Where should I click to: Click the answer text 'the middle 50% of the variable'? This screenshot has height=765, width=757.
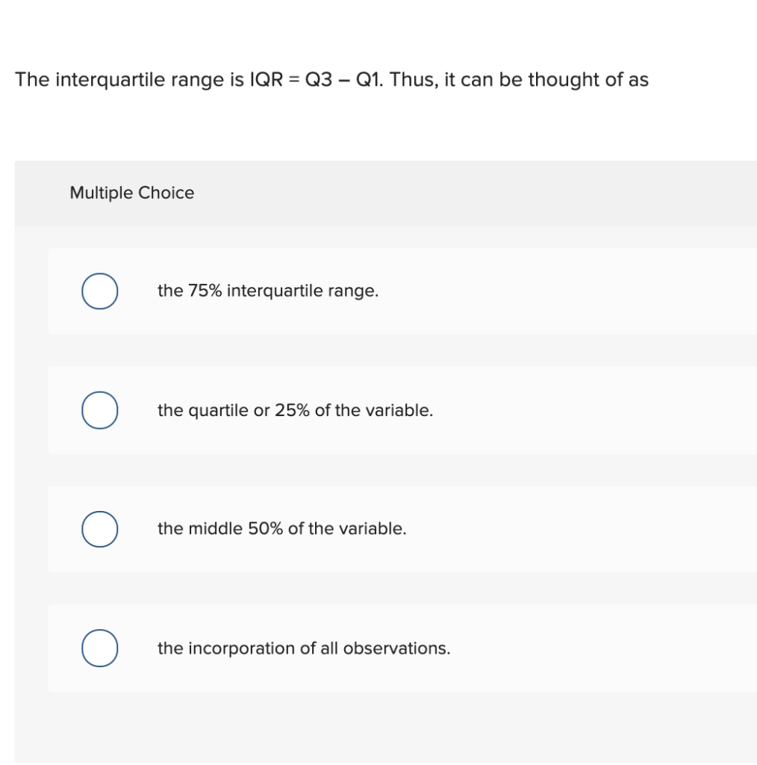coord(281,529)
